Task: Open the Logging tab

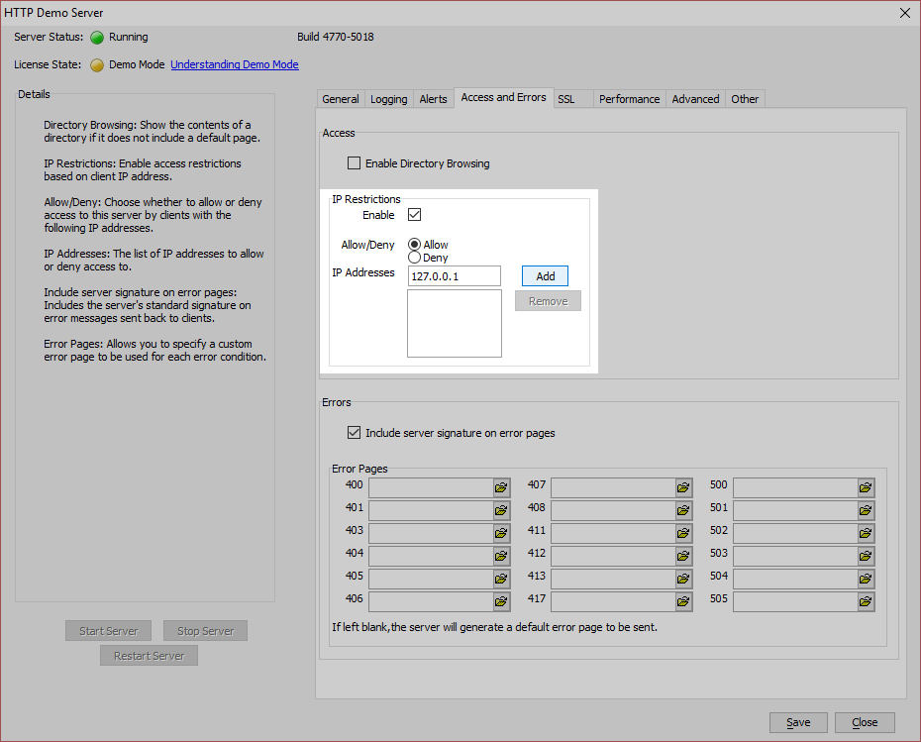Action: 389,99
